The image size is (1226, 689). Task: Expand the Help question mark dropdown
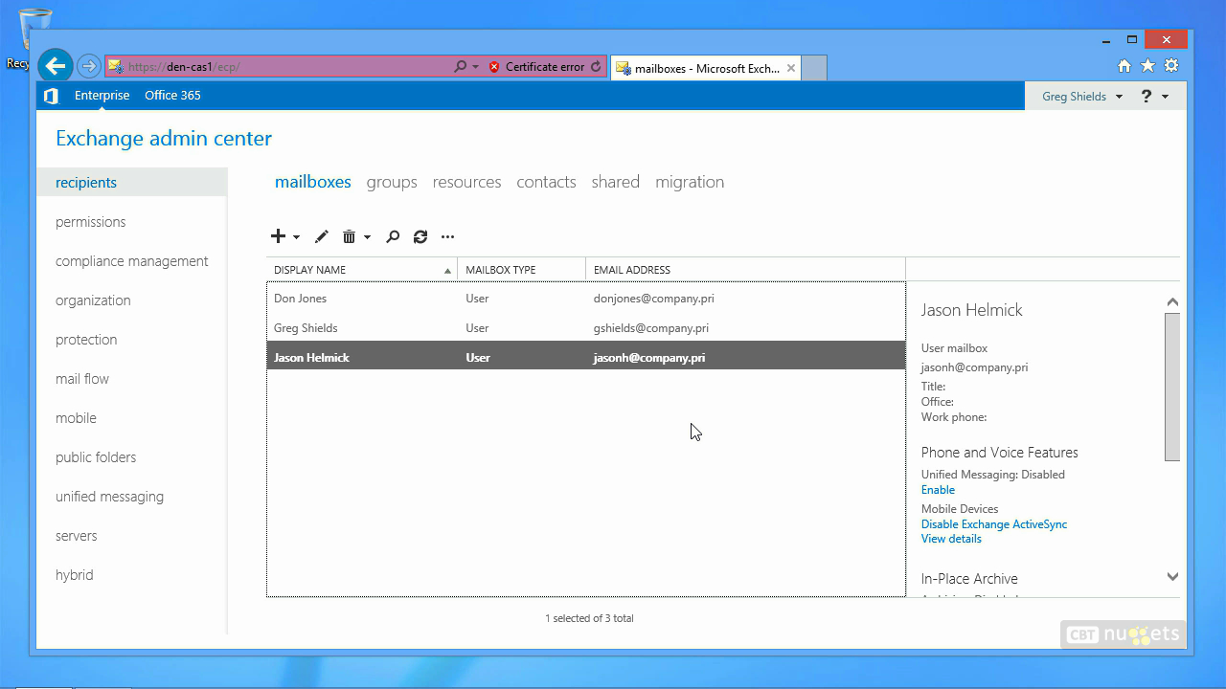(x=1154, y=97)
